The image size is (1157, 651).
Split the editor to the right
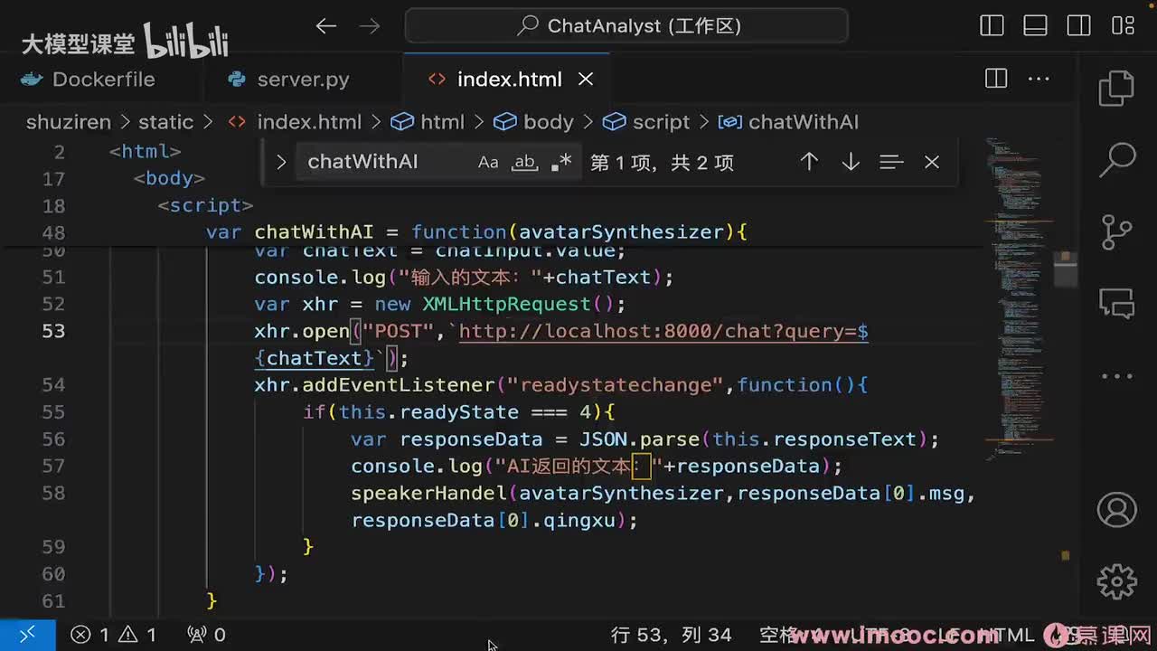[996, 80]
